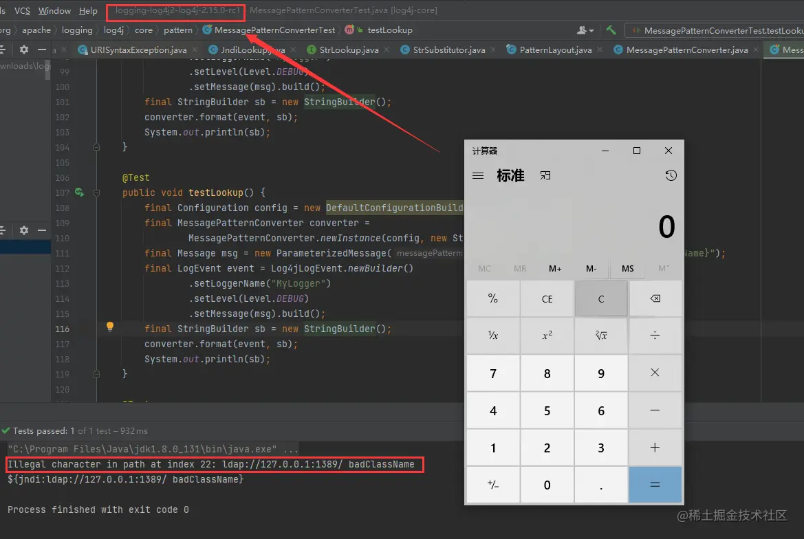Click the Calculator percent key

(492, 298)
